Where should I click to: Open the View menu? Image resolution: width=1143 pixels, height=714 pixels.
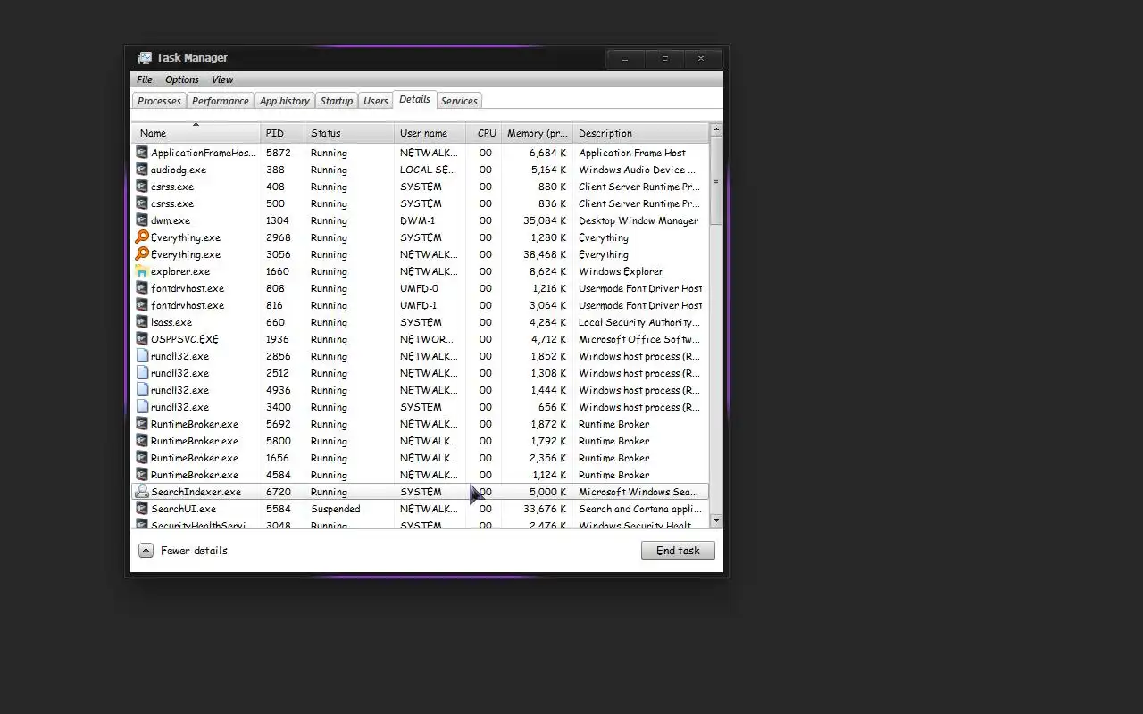point(222,79)
